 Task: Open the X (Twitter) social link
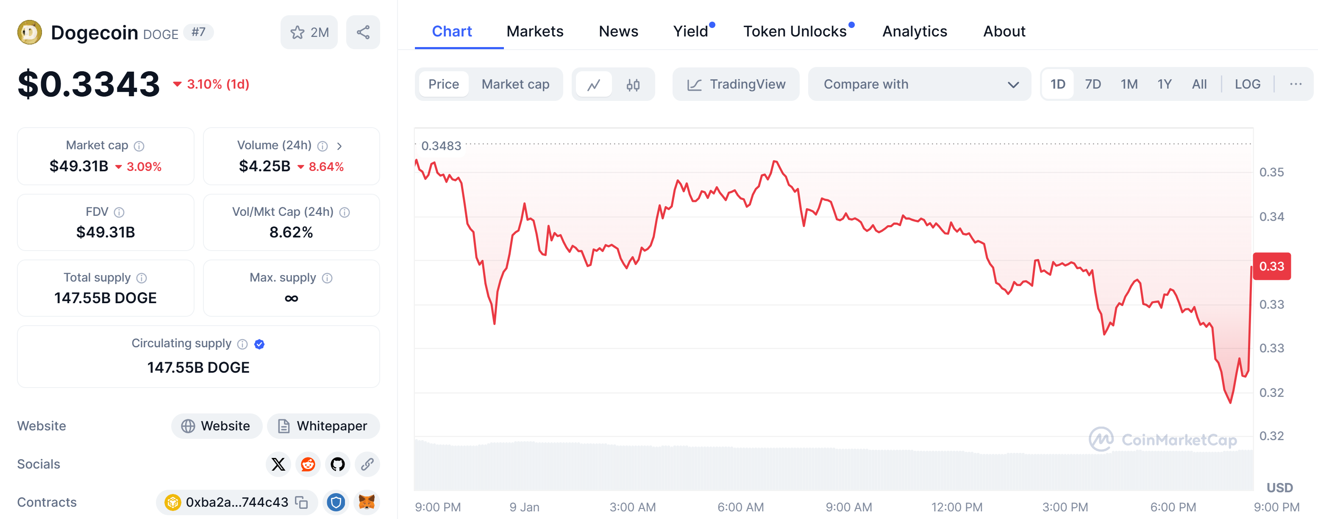coord(278,464)
